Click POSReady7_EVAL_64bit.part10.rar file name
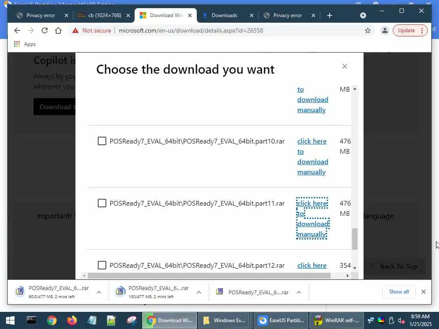Image resolution: width=439 pixels, height=329 pixels. (x=197, y=141)
